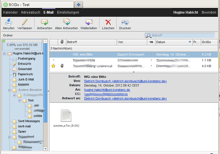Open Einstellungen preferences
The image size is (220, 154).
click(68, 12)
